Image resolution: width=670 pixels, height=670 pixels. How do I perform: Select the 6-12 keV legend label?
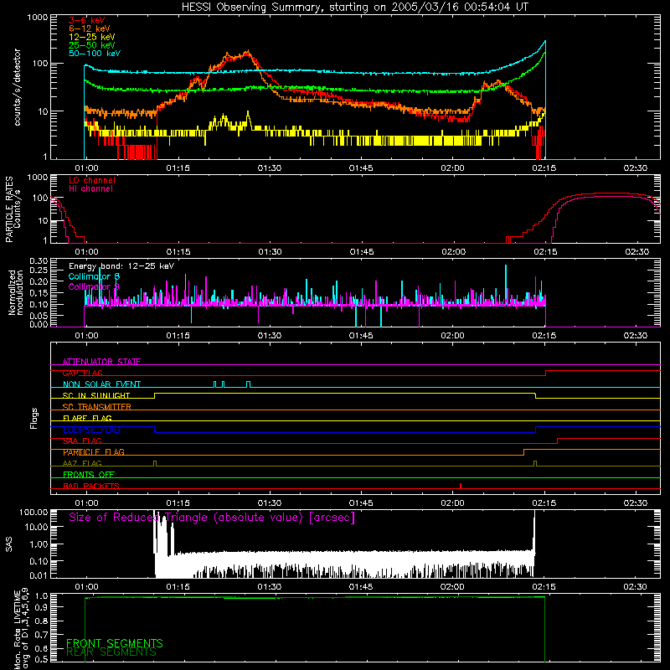[90, 28]
